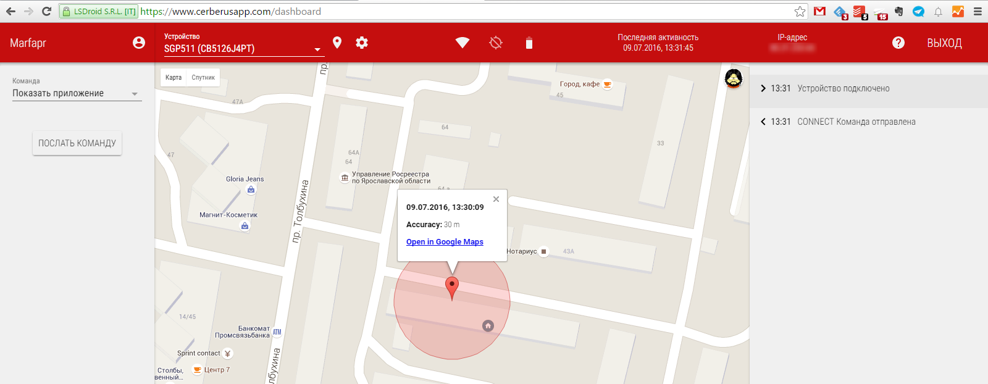Close the map info popup
Screen dimensions: 988x384
[496, 199]
